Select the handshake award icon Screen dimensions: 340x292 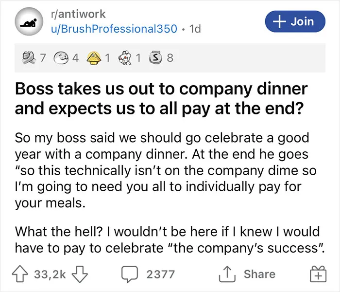click(29, 58)
